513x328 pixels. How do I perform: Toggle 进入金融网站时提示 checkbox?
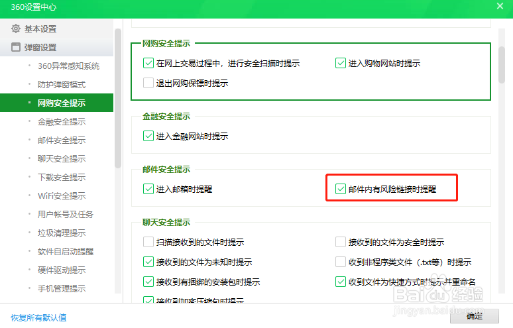click(148, 136)
